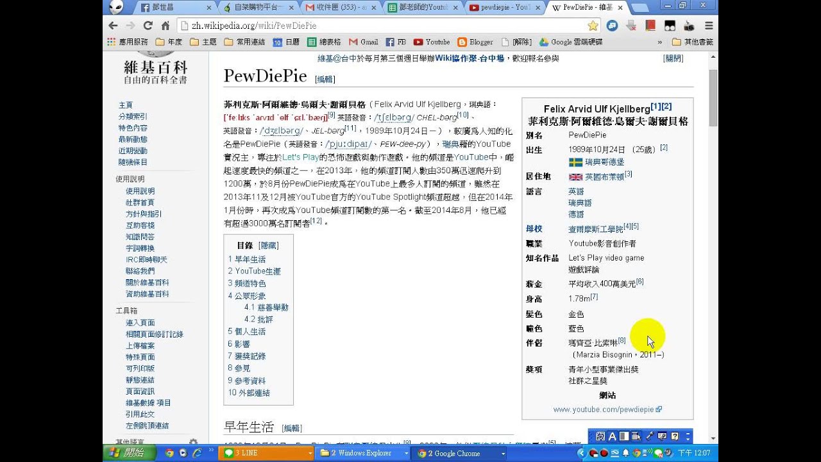Click the browser forward arrow
This screenshot has width=821, height=462.
(x=130, y=26)
